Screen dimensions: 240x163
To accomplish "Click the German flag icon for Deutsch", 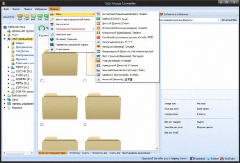I will click(x=98, y=47).
